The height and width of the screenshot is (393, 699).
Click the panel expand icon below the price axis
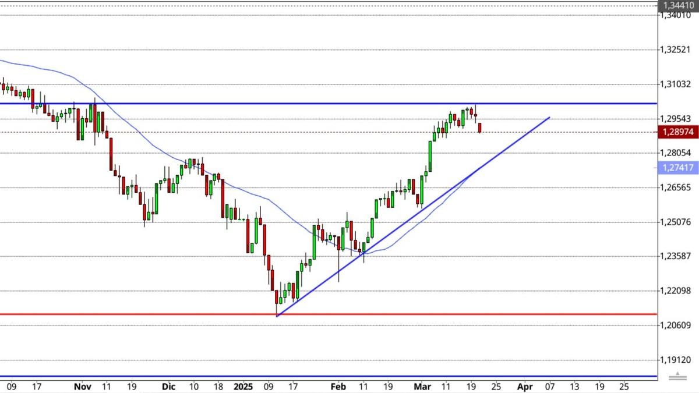677,376
